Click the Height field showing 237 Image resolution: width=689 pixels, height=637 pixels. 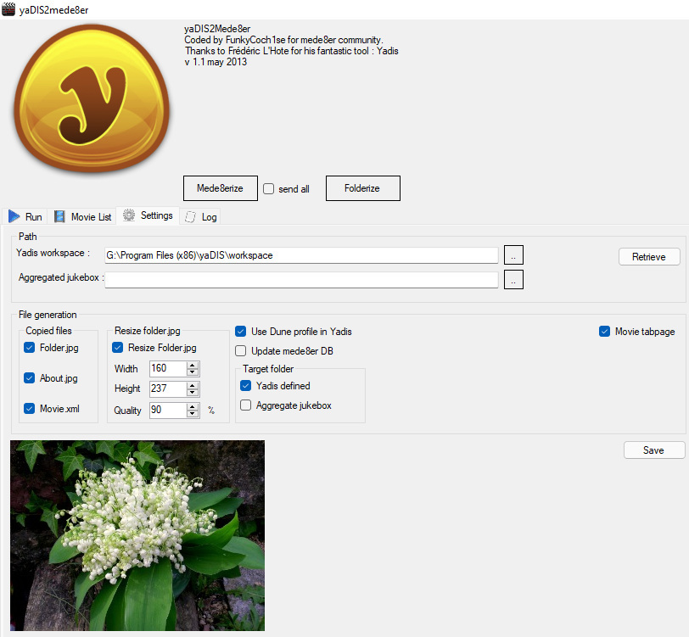(x=168, y=388)
